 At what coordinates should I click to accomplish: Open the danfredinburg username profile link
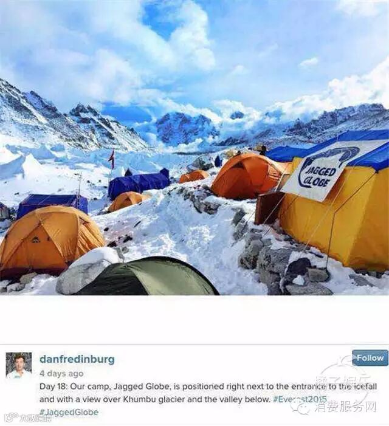point(77,359)
